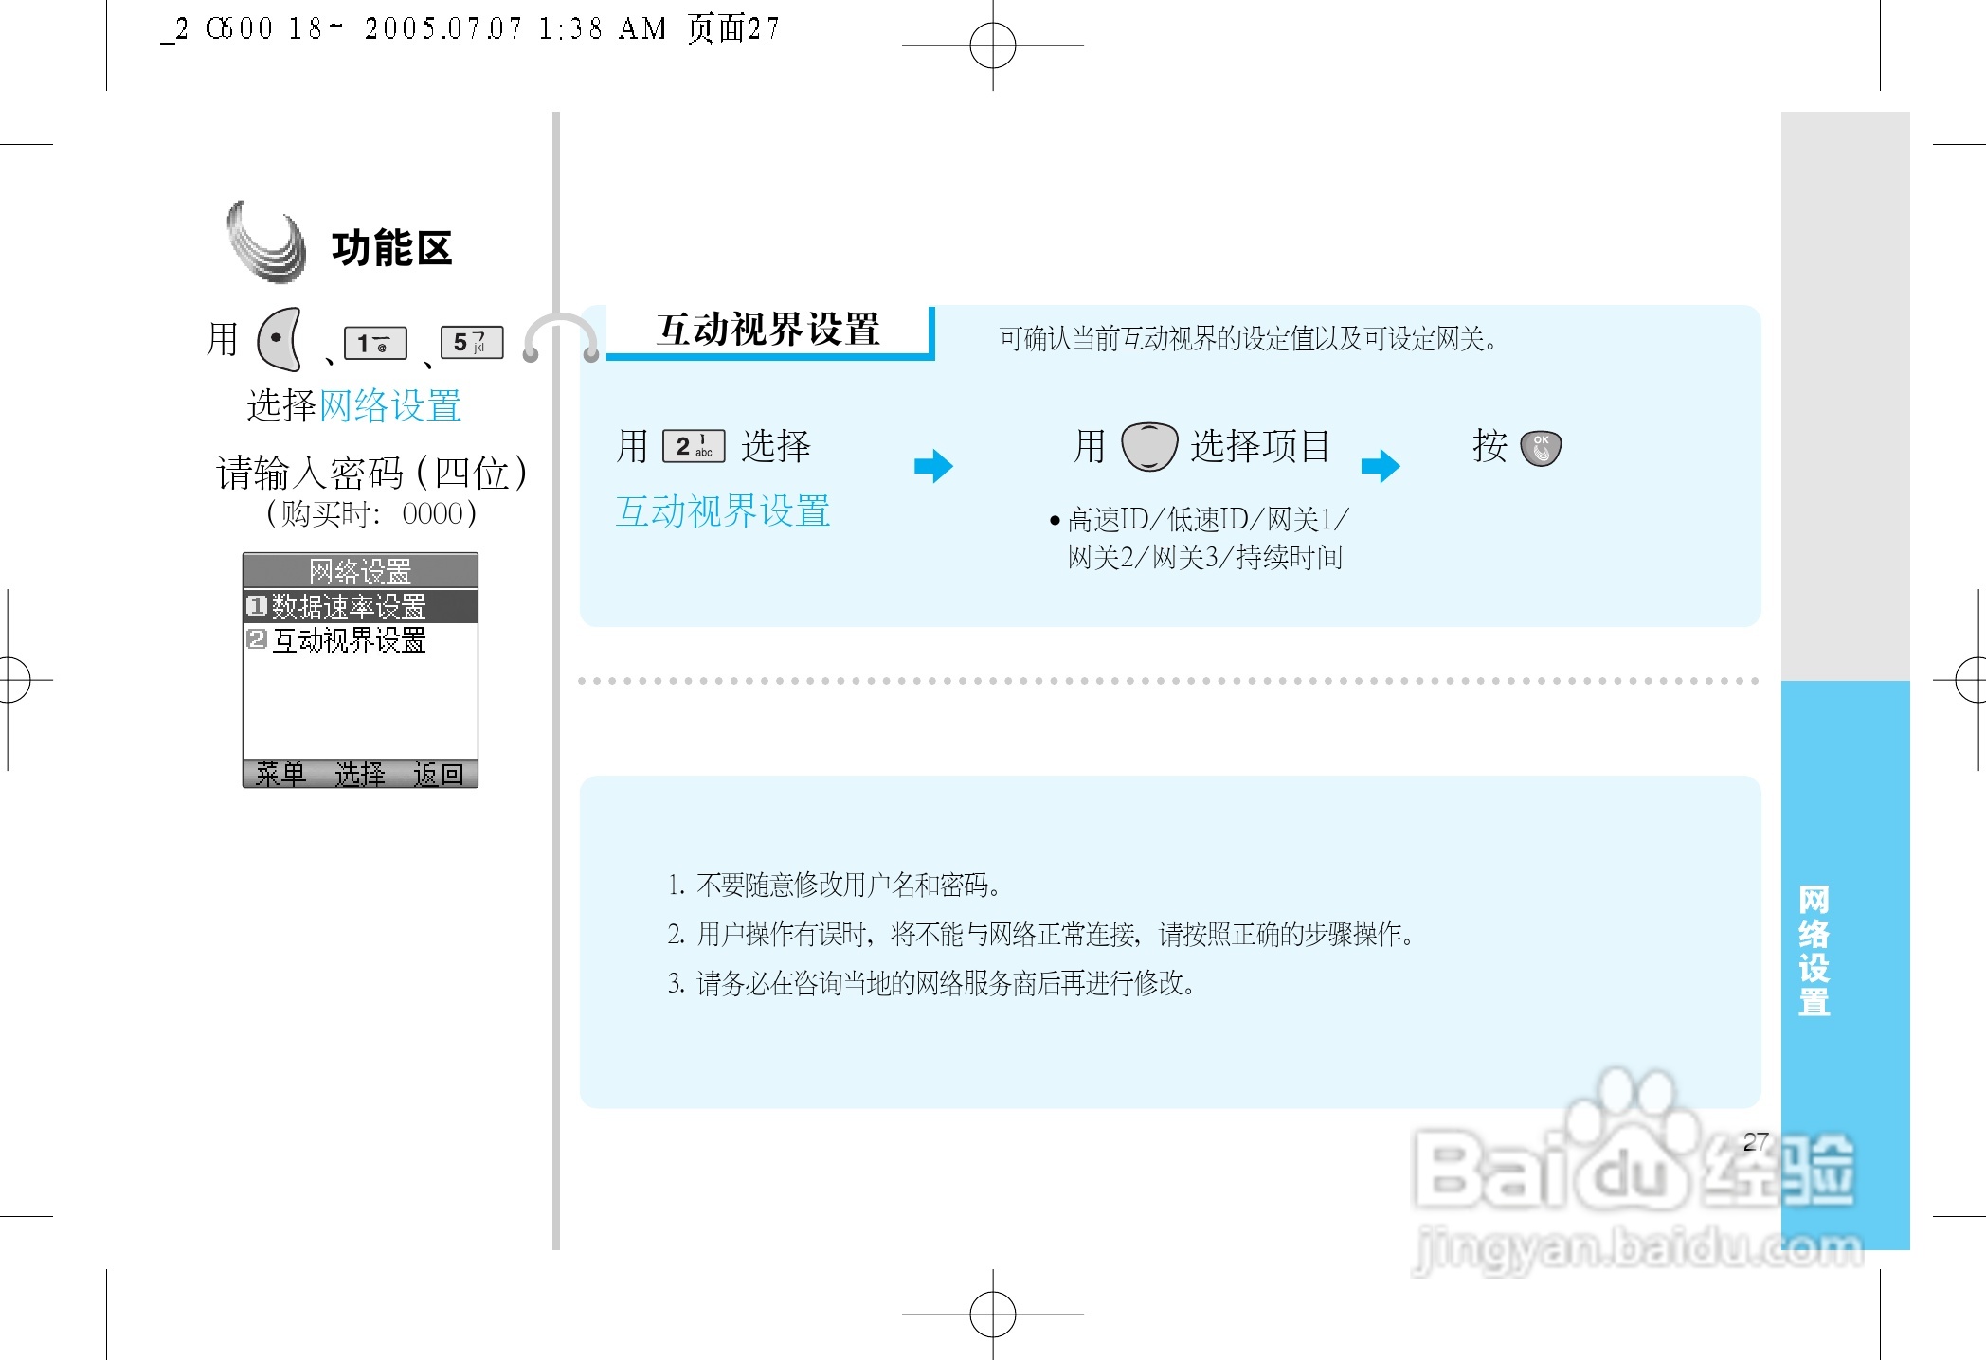Click the OK button key icon
Viewport: 1986px width, 1360px height.
click(x=1541, y=447)
